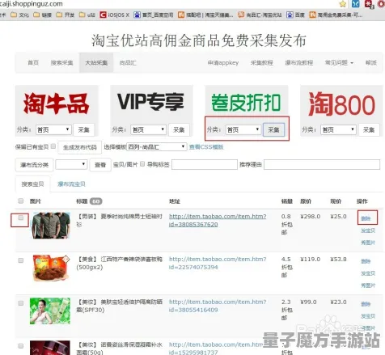Image resolution: width=385 pixels, height=355 pixels.
Task: Select the 大站采集 nav item
Action: pos(96,63)
